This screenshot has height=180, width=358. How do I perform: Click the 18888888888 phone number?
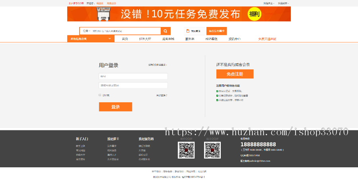[x=258, y=144]
